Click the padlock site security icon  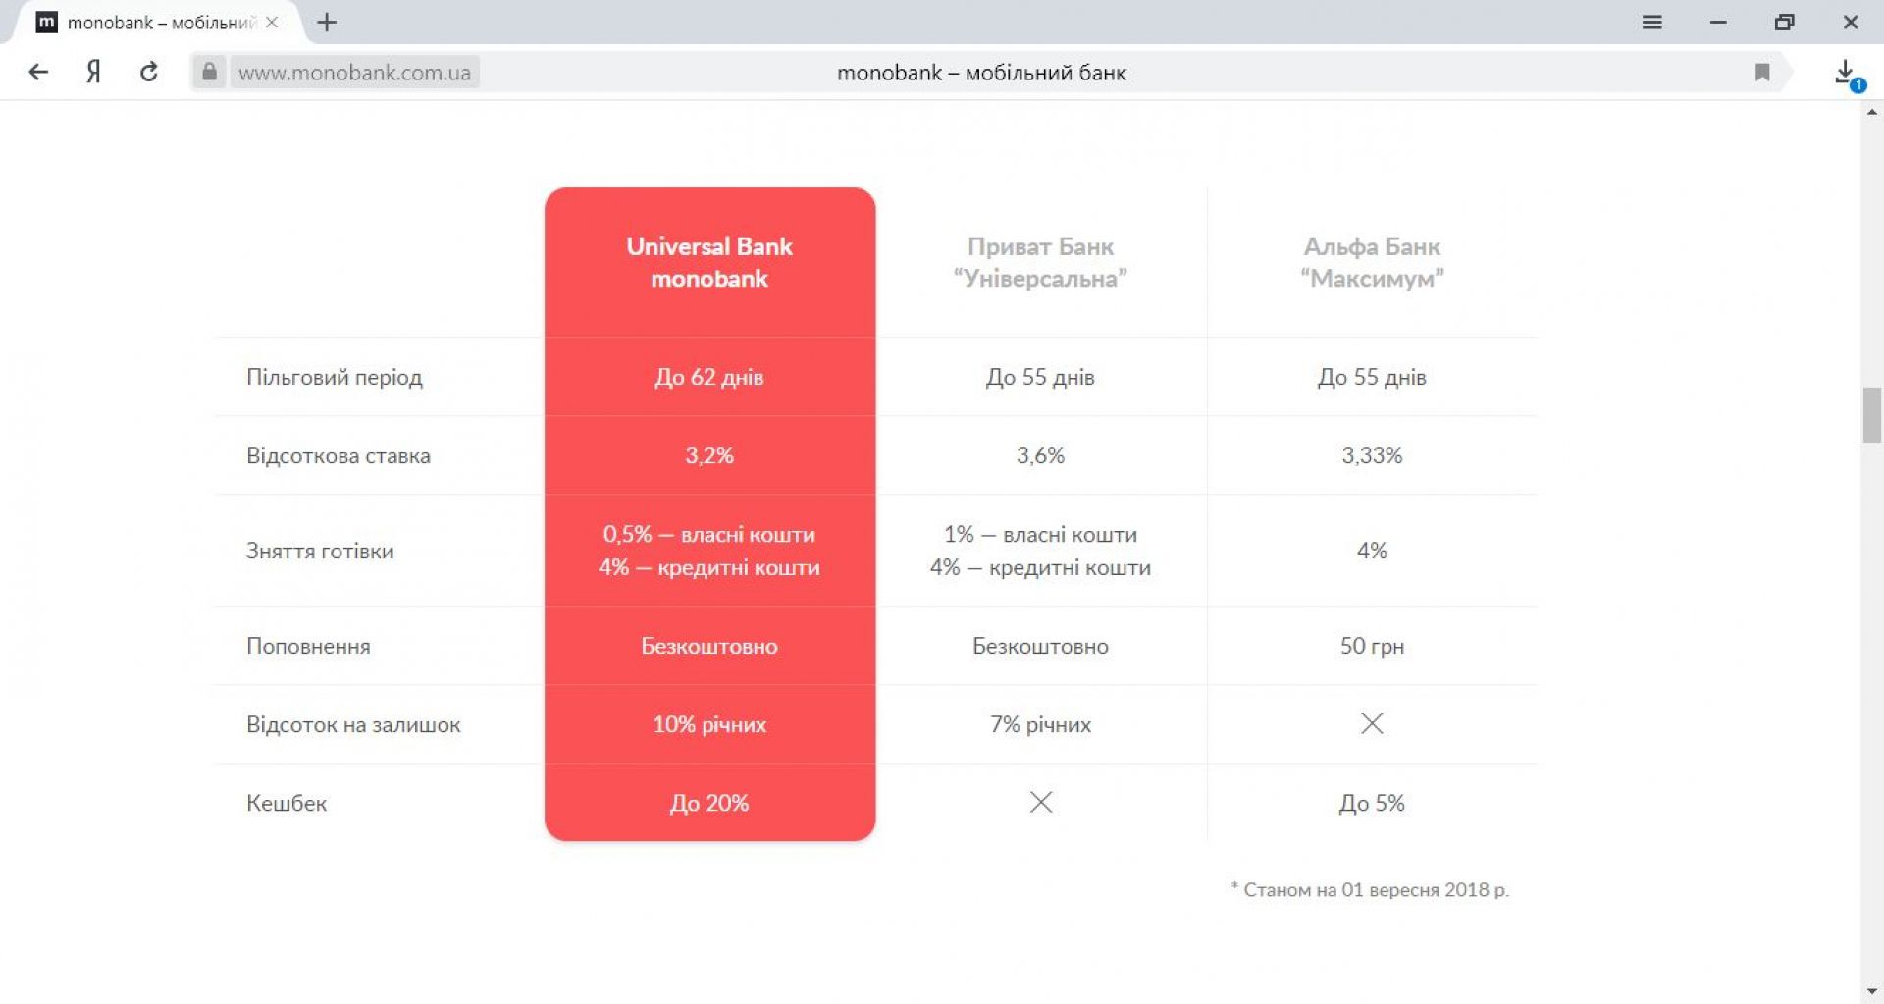209,72
